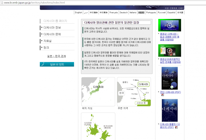Select Français in the language bar
The height and width of the screenshot is (140, 206).
click(114, 12)
